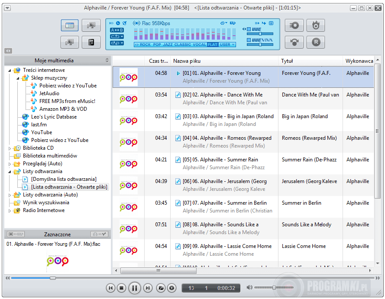Open the CD burning flame button
Image resolution: width=385 pixels, height=299 pixels.
pyautogui.click(x=316, y=25)
